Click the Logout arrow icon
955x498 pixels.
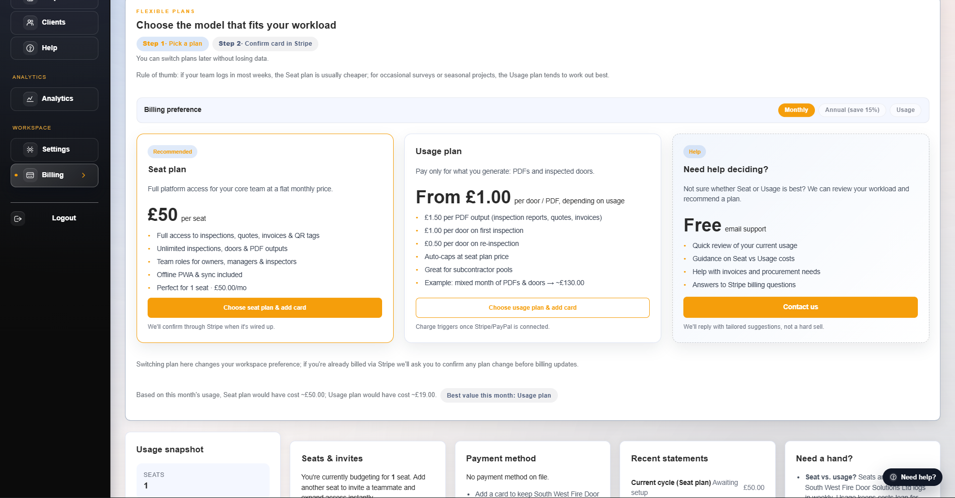[x=18, y=218]
